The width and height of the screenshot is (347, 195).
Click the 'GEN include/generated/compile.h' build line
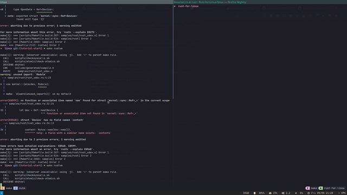pyautogui.click(x=28, y=68)
